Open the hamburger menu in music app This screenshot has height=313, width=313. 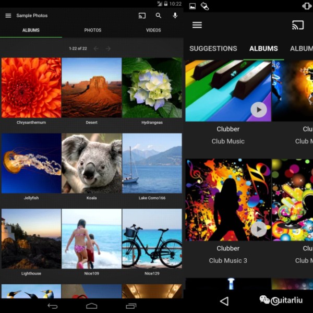197,25
